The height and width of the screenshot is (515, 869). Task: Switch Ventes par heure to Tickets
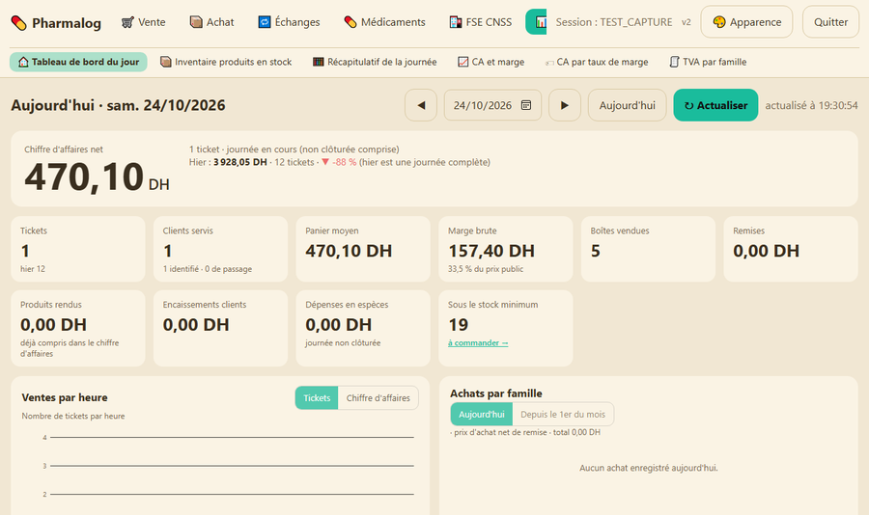(317, 397)
